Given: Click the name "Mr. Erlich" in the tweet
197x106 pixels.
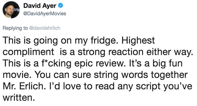Looking at the screenshot, I should pos(25,86).
